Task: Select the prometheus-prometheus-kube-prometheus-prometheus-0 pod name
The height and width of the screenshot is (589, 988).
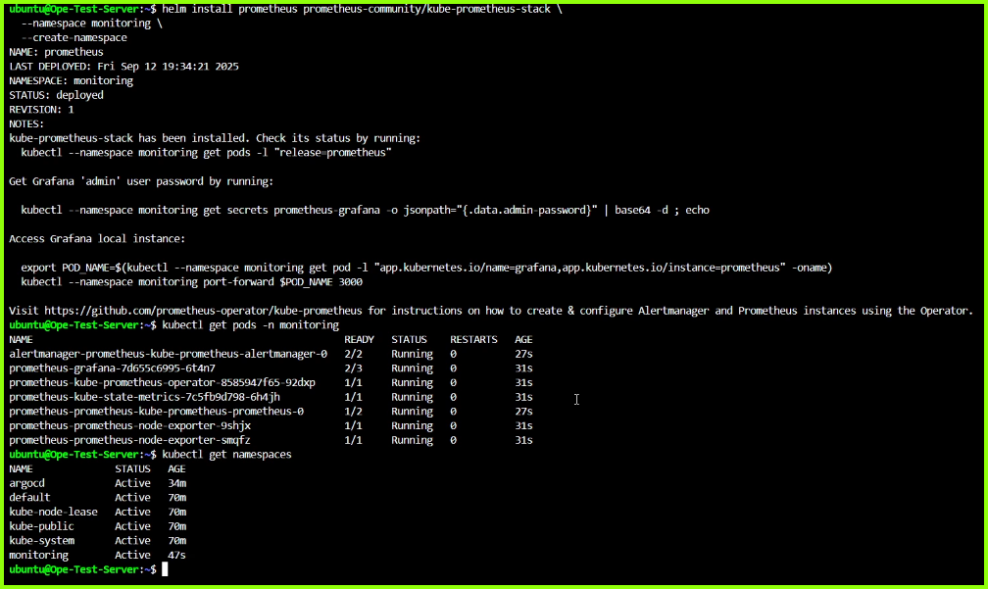Action: [156, 412]
